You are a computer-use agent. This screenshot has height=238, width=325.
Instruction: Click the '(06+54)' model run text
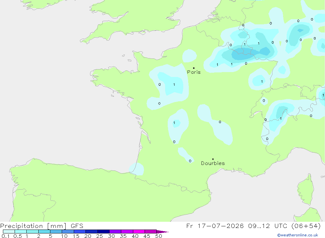[x=306, y=226]
